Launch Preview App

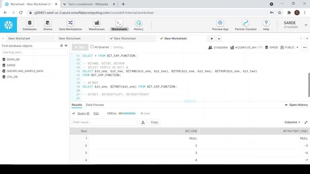(x=220, y=25)
